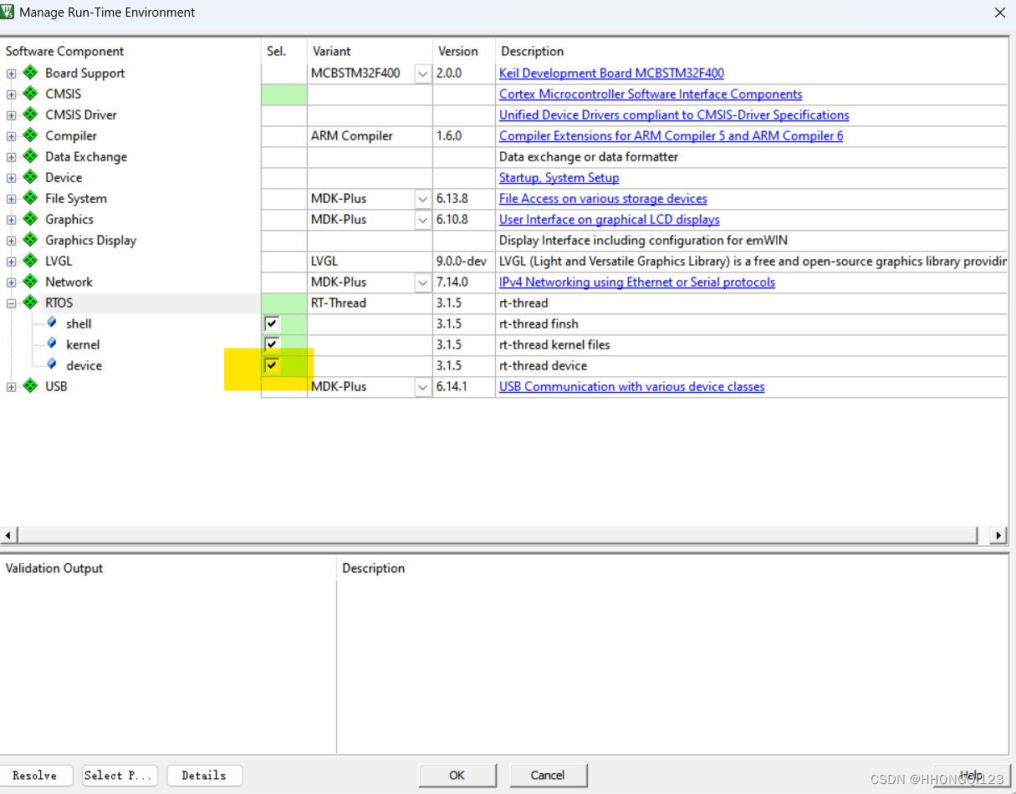Open Graphics MDK-Plus variant dropdown
The width and height of the screenshot is (1016, 794).
click(423, 220)
